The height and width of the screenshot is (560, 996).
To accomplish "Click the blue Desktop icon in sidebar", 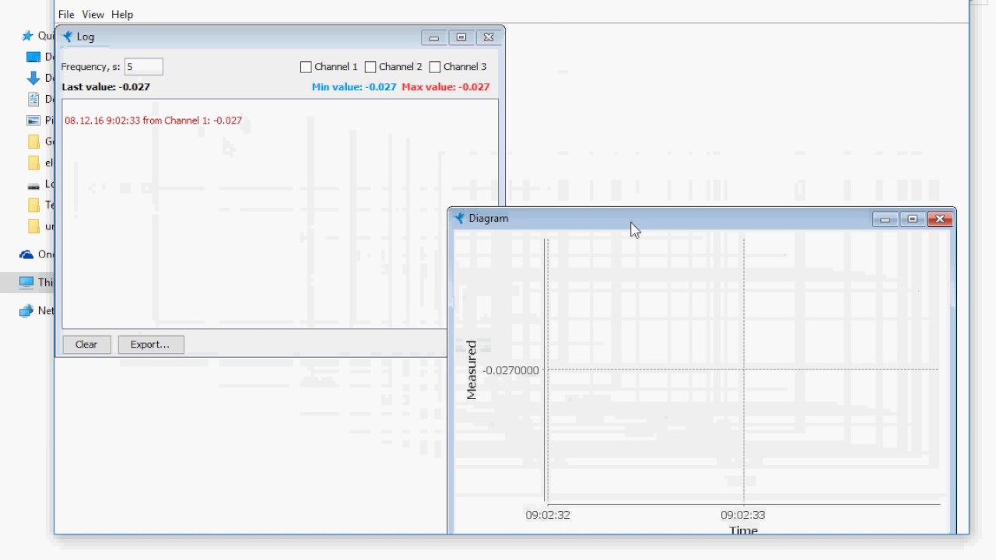I will click(x=33, y=57).
